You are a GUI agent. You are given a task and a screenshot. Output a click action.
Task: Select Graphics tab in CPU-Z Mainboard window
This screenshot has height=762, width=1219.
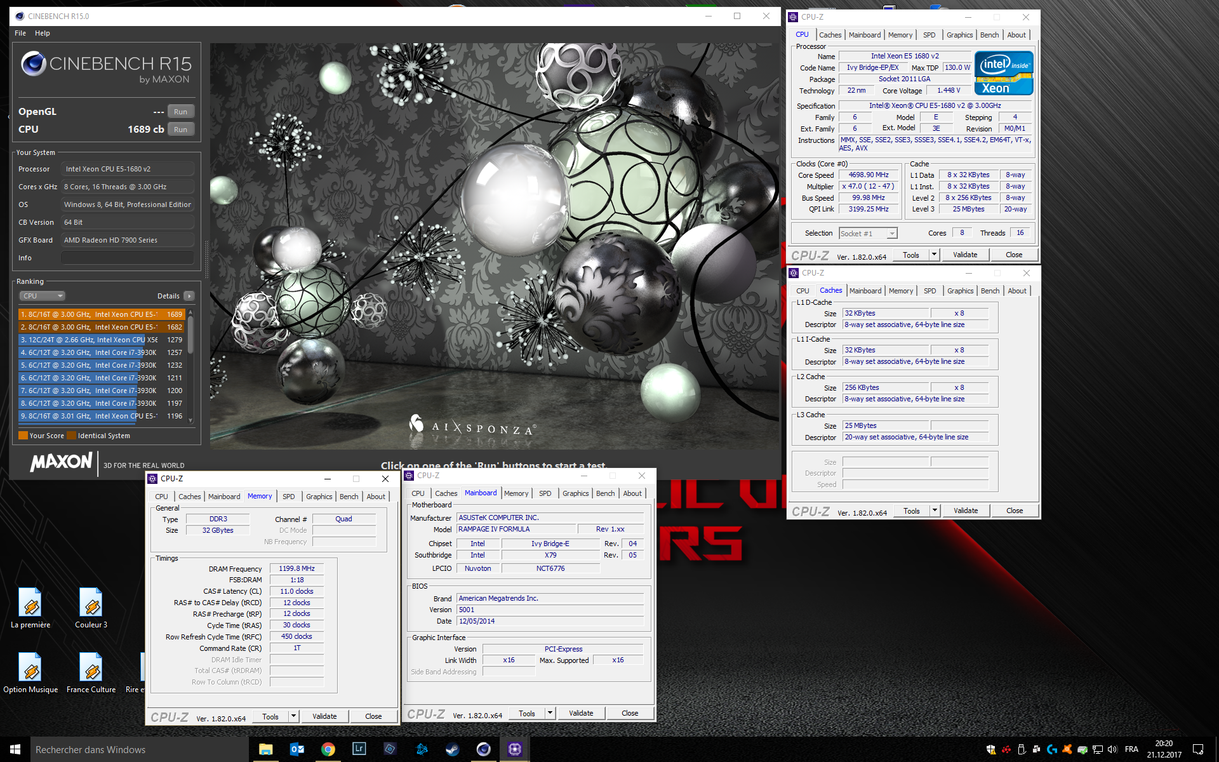[x=576, y=493]
